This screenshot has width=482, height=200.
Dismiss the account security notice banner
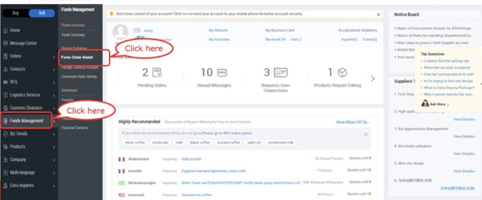(379, 14)
